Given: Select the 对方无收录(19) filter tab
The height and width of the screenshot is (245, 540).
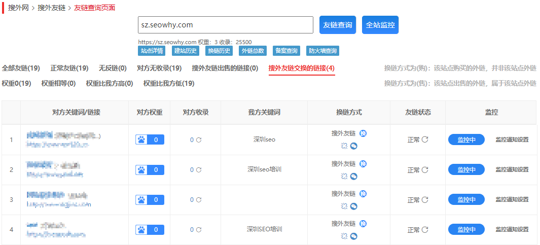Looking at the screenshot, I should (159, 68).
